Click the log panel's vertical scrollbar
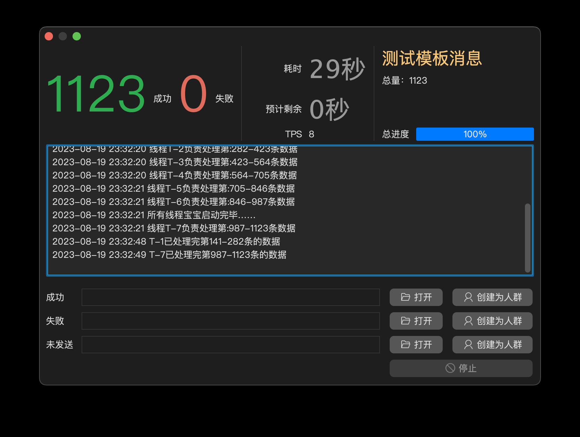The width and height of the screenshot is (580, 437). (527, 238)
